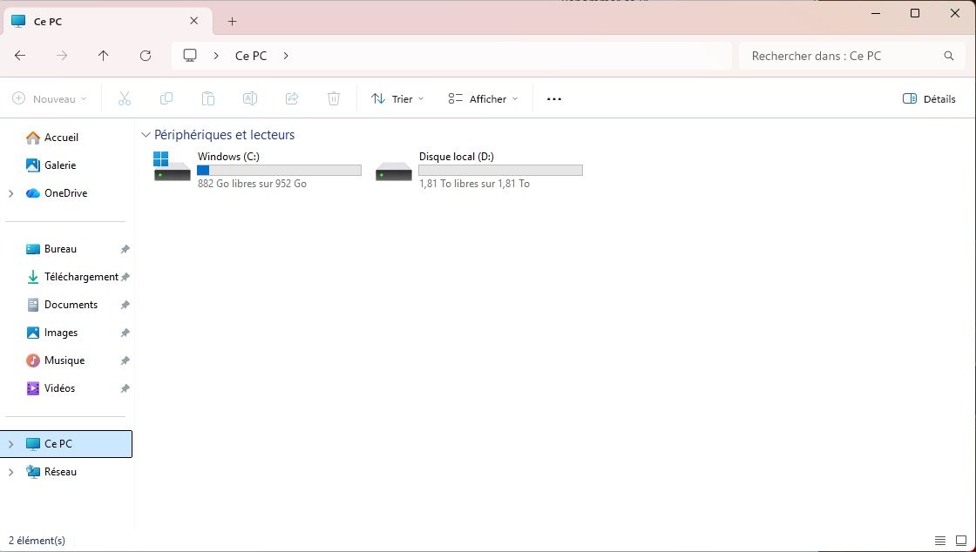Click the pin icon next to Téléchargement
The width and height of the screenshot is (976, 552).
(x=125, y=277)
